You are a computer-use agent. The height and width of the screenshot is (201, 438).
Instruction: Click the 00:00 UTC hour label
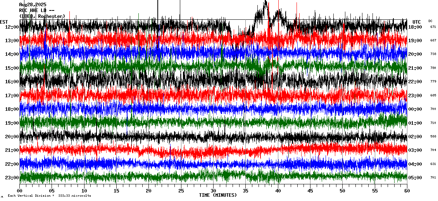tap(415, 109)
